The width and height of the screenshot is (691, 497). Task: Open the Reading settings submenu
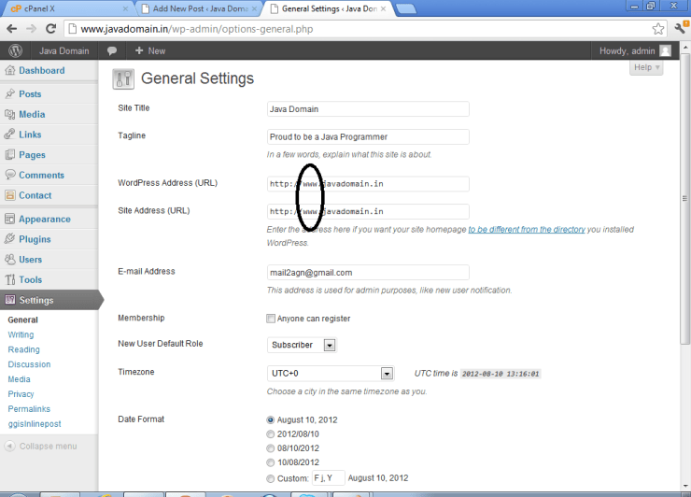point(23,349)
